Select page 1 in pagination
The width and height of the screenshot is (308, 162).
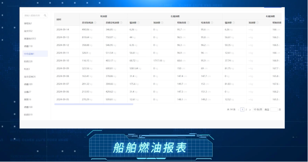(x=242, y=110)
